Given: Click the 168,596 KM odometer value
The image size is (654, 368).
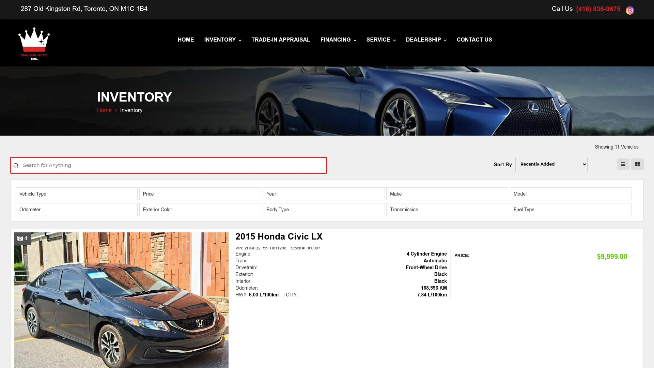Looking at the screenshot, I should pyautogui.click(x=434, y=288).
